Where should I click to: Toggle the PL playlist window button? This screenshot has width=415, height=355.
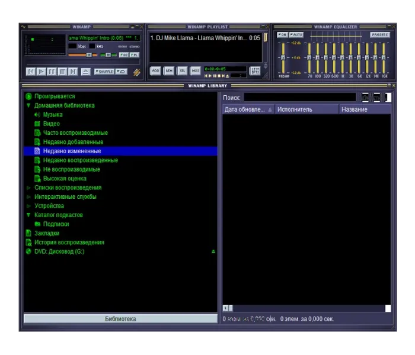135,55
